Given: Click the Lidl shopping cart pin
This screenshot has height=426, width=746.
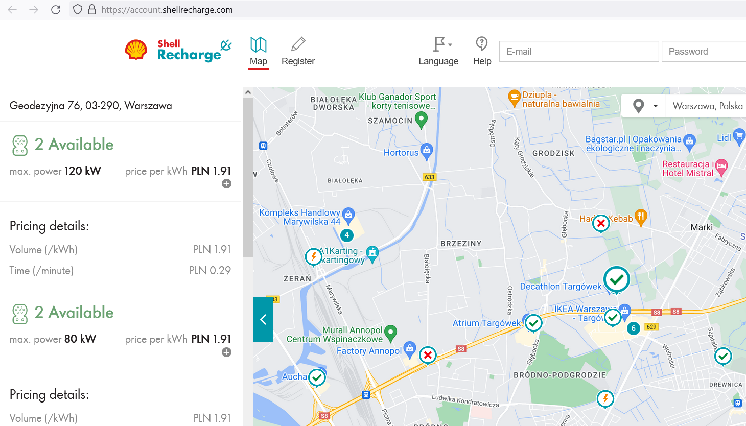Looking at the screenshot, I should [739, 137].
